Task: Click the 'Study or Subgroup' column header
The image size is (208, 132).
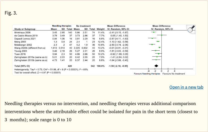Action: (x=25, y=29)
